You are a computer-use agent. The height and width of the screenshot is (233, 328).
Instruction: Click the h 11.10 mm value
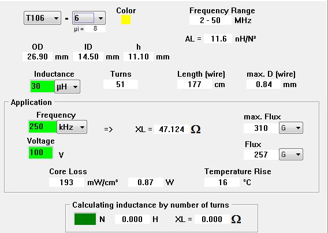click(x=139, y=57)
